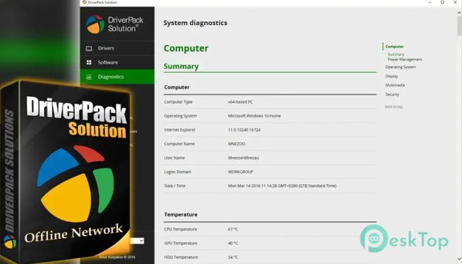462x264 pixels.
Task: Maximize the DriverPack Solution window
Action: point(443,3)
